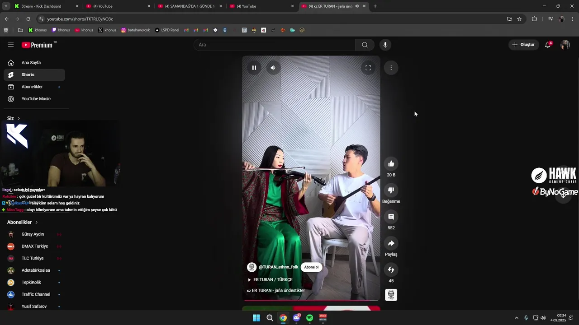
Task: Open Chrome media control icon
Action: point(551,19)
